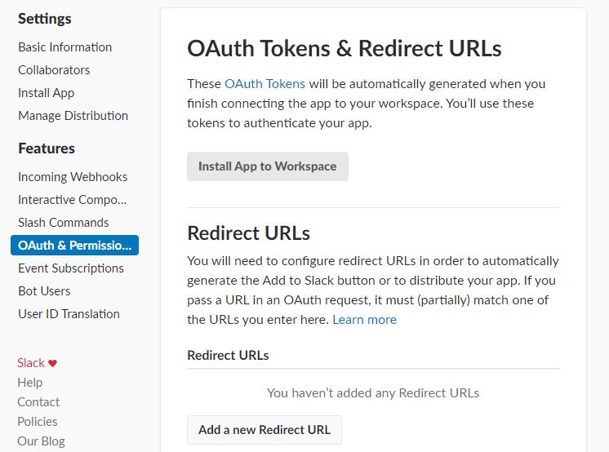
Task: Click the "You haven't added any Redirect URLs" text
Action: [x=373, y=393]
